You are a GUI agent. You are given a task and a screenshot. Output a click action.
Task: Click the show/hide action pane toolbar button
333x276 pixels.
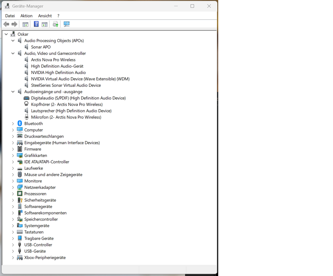(x=44, y=24)
